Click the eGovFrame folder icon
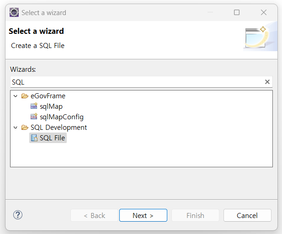The width and height of the screenshot is (282, 234). click(x=25, y=96)
